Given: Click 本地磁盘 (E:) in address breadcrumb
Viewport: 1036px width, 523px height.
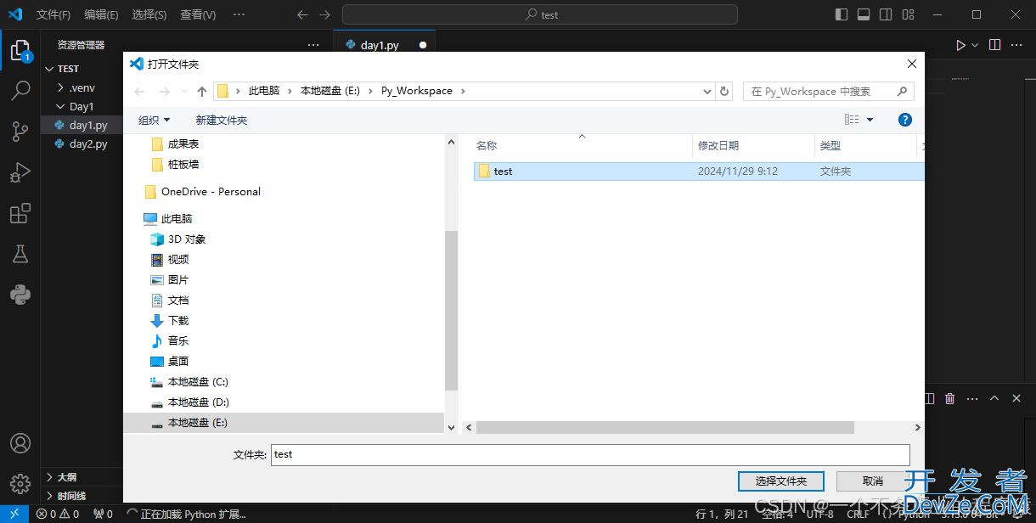Looking at the screenshot, I should (x=331, y=91).
